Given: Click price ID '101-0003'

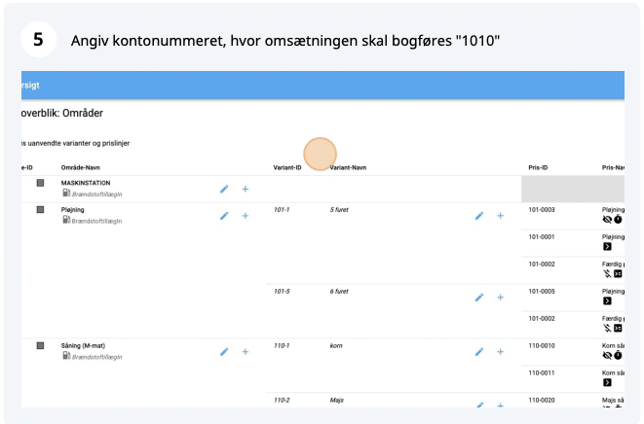Looking at the screenshot, I should pyautogui.click(x=542, y=209).
